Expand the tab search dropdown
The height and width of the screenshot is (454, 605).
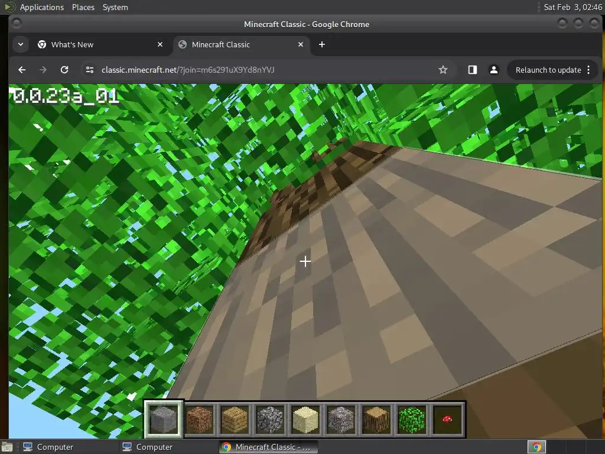point(21,44)
